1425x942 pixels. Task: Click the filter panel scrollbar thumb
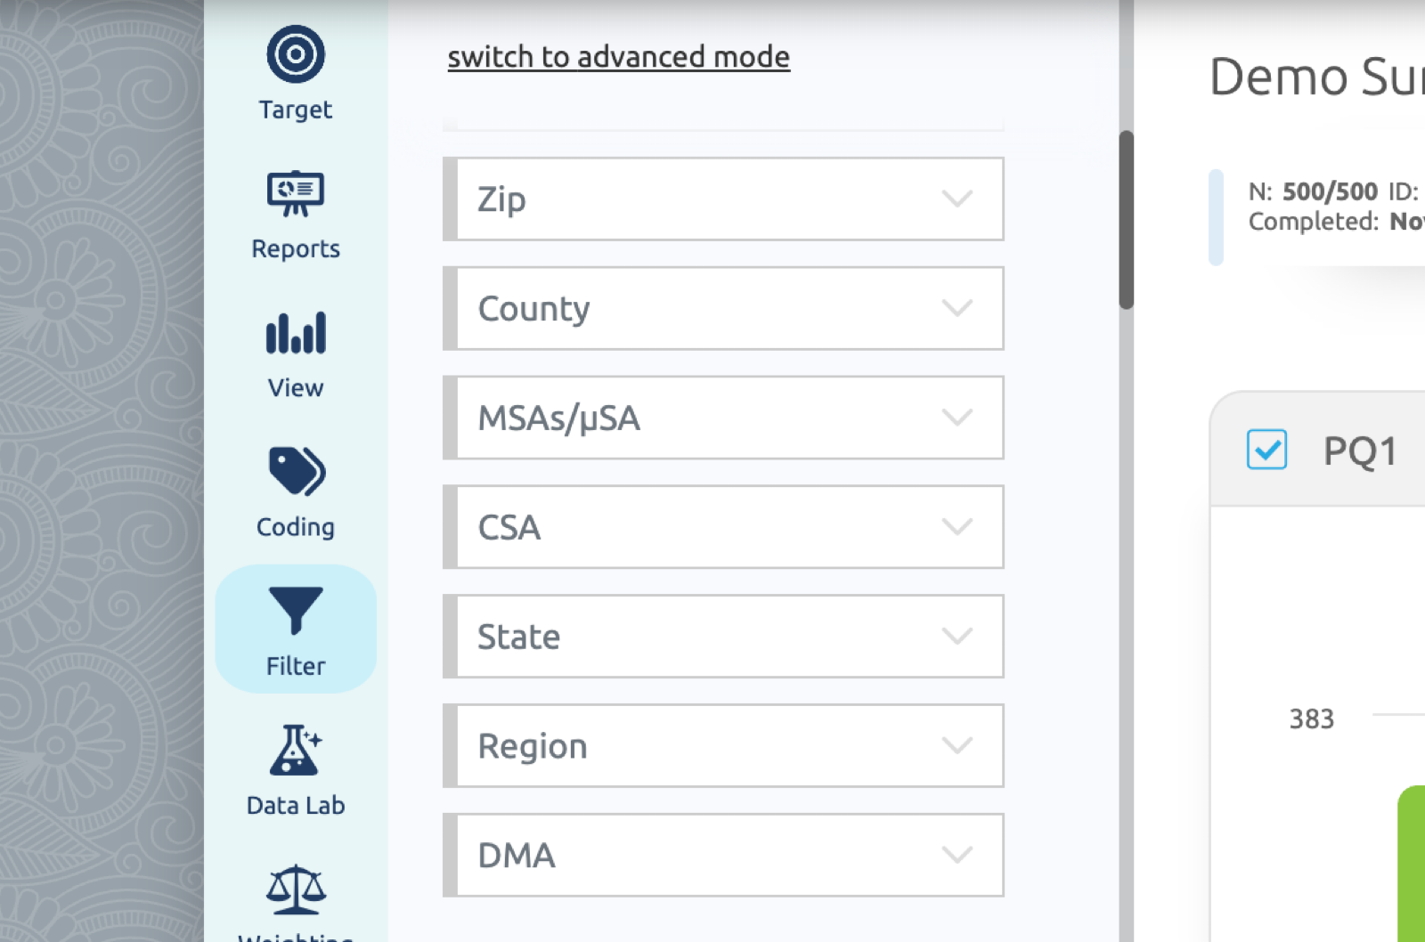coord(1127,220)
